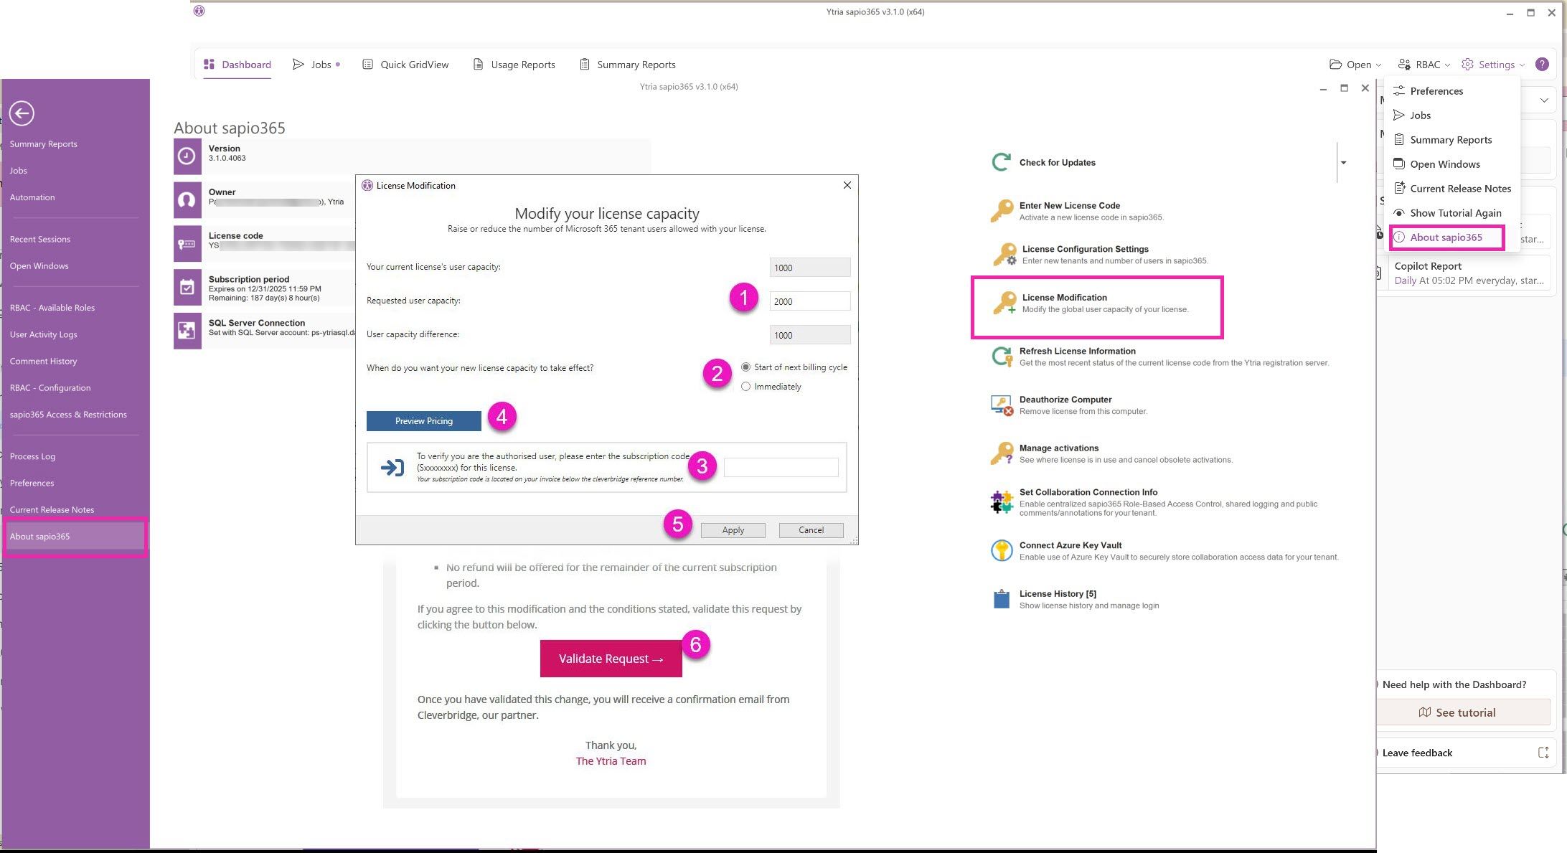Click the Requested user capacity field
This screenshot has width=1567, height=853.
pyautogui.click(x=809, y=301)
